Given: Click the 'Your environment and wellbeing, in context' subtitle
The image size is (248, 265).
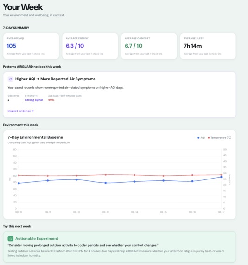Looking at the screenshot, I should pyautogui.click(x=34, y=15).
